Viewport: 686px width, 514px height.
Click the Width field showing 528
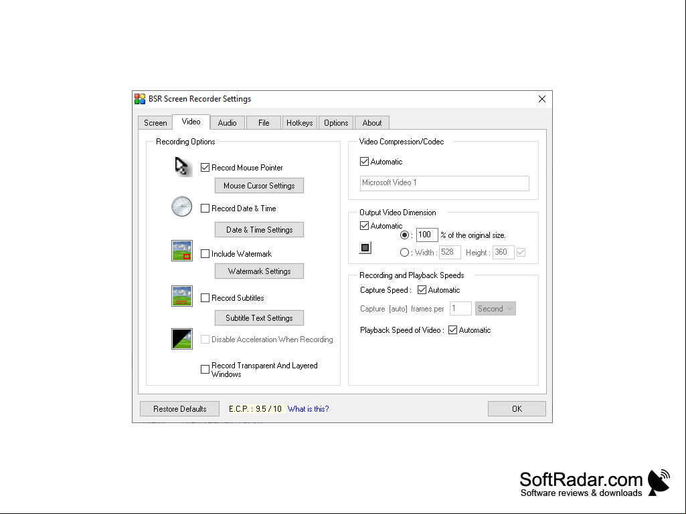pyautogui.click(x=450, y=252)
